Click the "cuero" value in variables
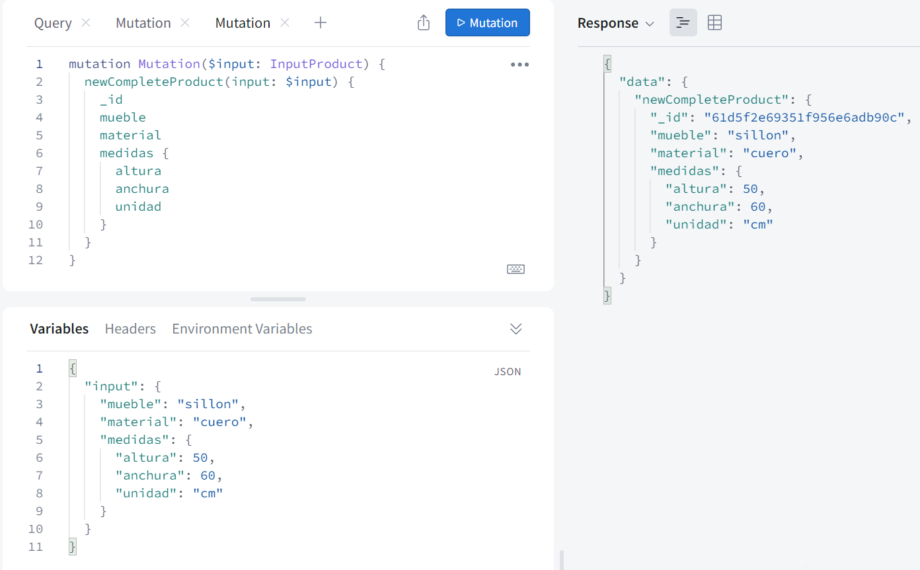 219,422
